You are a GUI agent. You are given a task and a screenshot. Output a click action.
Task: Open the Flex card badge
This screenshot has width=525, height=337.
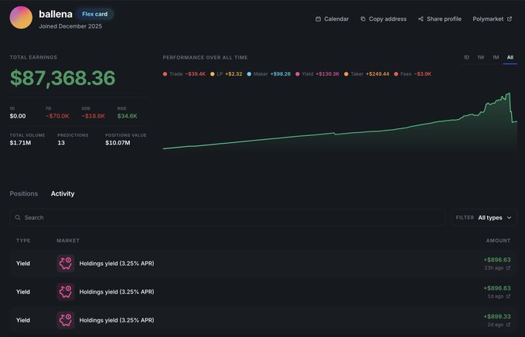pyautogui.click(x=95, y=14)
